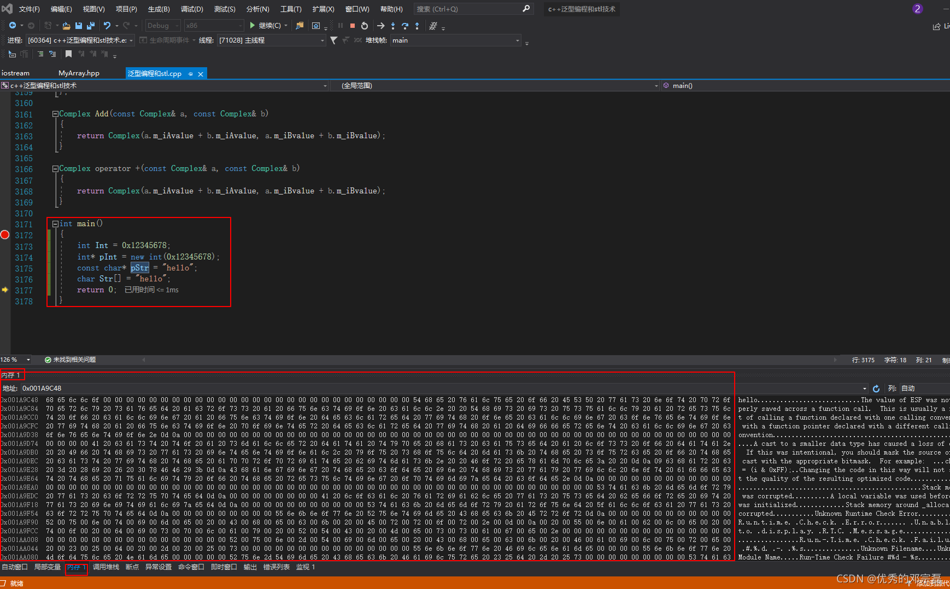Viewport: 950px width, 589px height.
Task: Open the 继续(C) dropdown arrow
Action: coord(285,26)
